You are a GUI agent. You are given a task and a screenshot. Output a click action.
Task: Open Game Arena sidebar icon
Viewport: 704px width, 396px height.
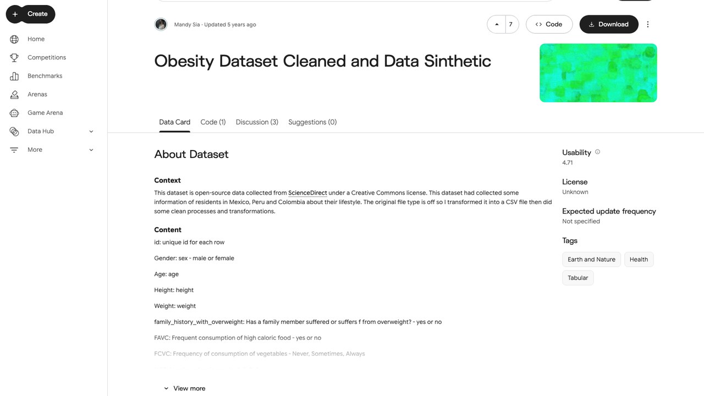point(14,113)
